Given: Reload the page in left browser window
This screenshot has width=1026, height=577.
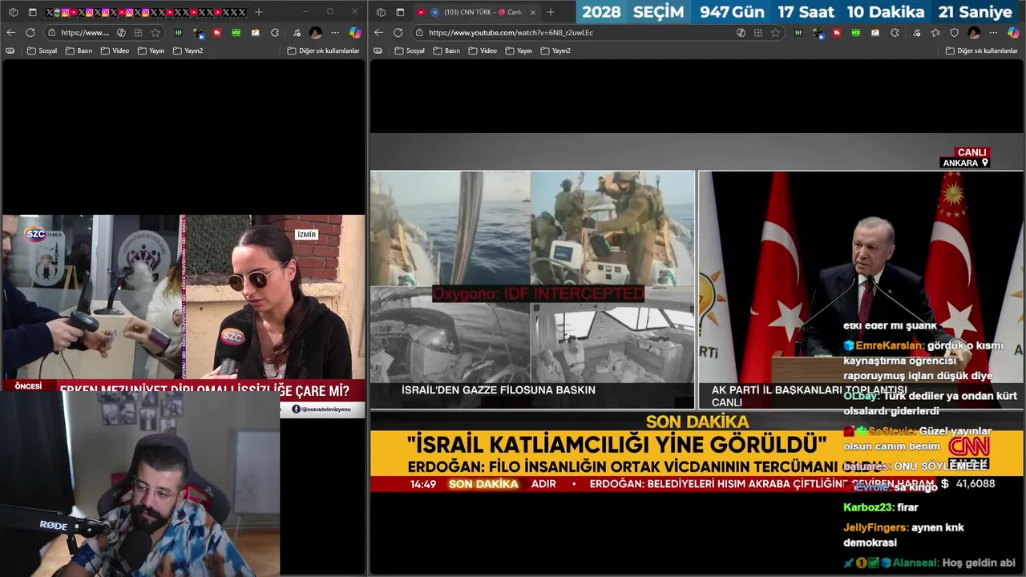Looking at the screenshot, I should pos(30,33).
